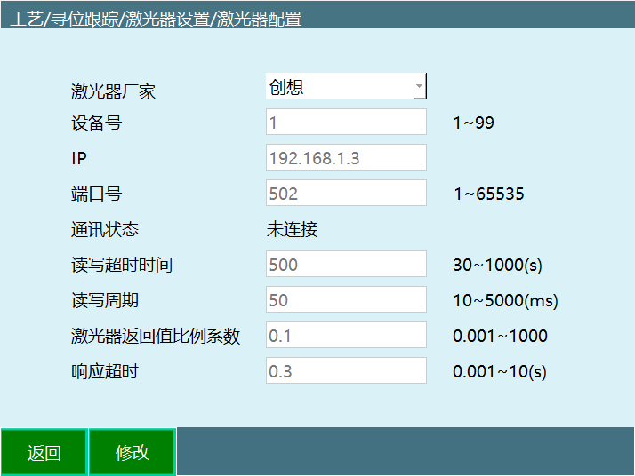
Task: Click the 读写周期 field showing 50
Action: [346, 300]
